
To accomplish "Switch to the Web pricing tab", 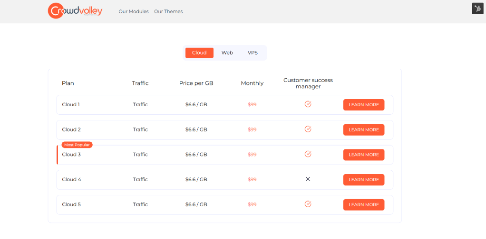I will pyautogui.click(x=227, y=53).
